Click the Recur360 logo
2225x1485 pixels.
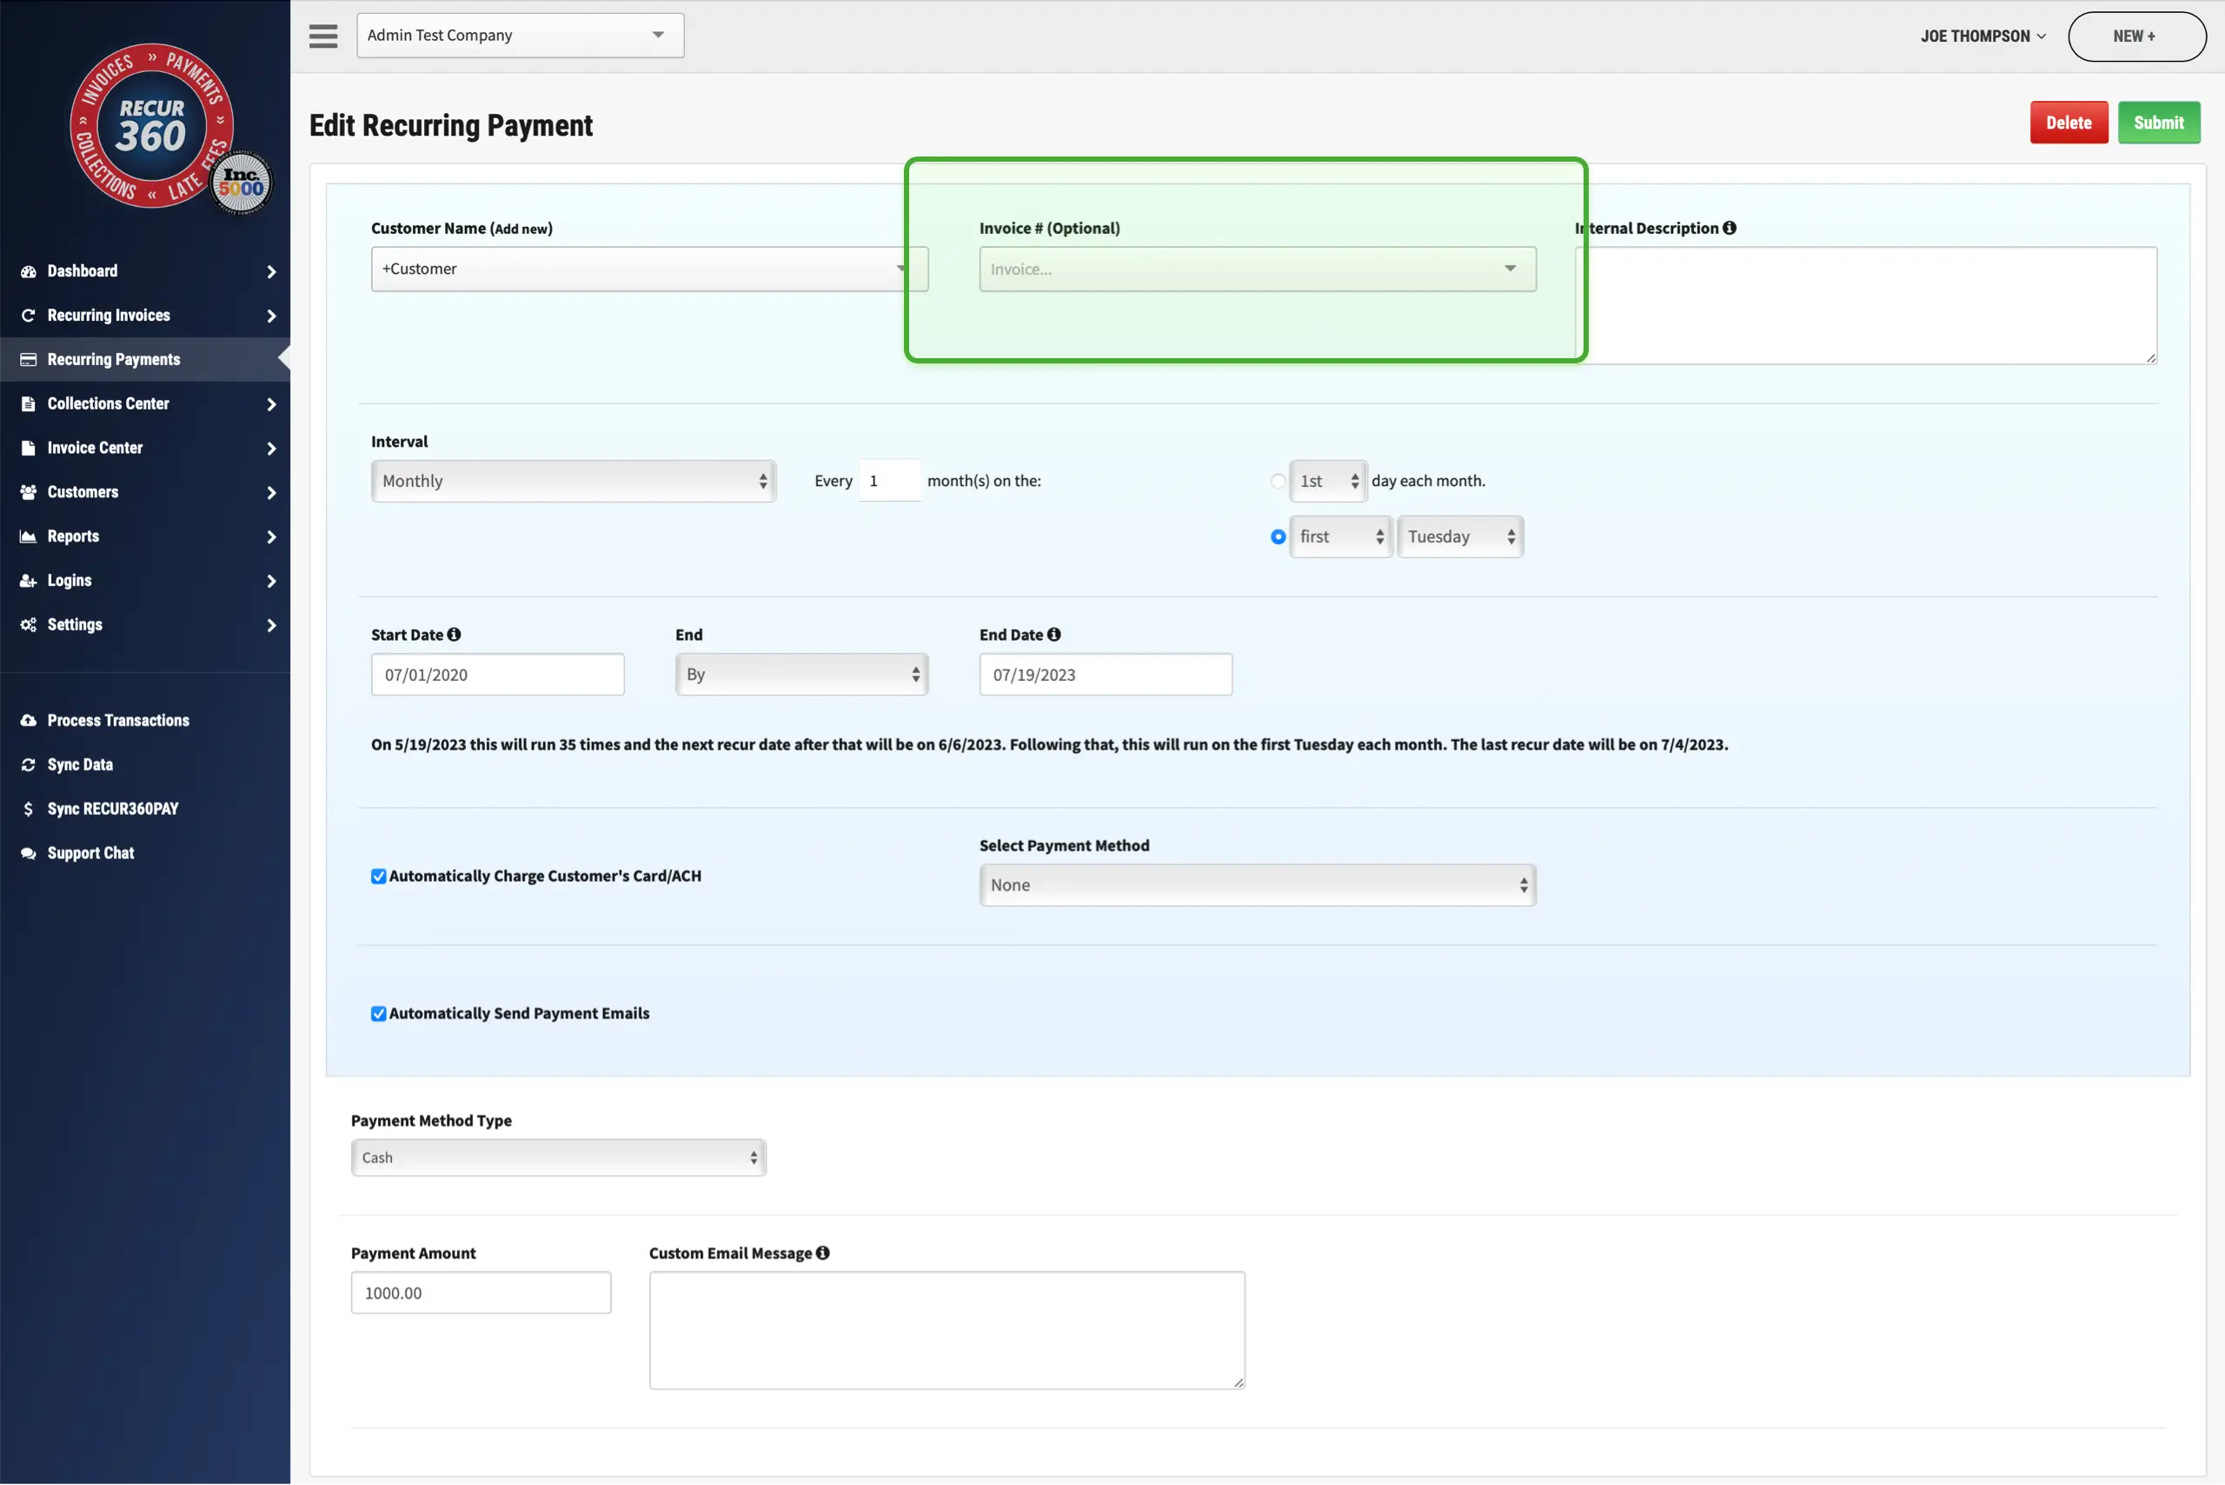[151, 126]
